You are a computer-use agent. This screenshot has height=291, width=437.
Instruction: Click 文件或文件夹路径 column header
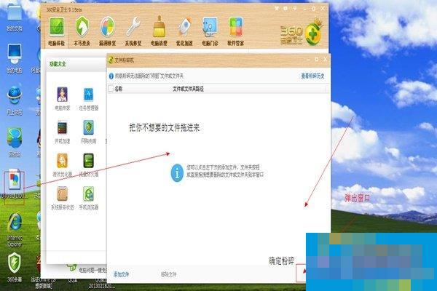tap(188, 89)
